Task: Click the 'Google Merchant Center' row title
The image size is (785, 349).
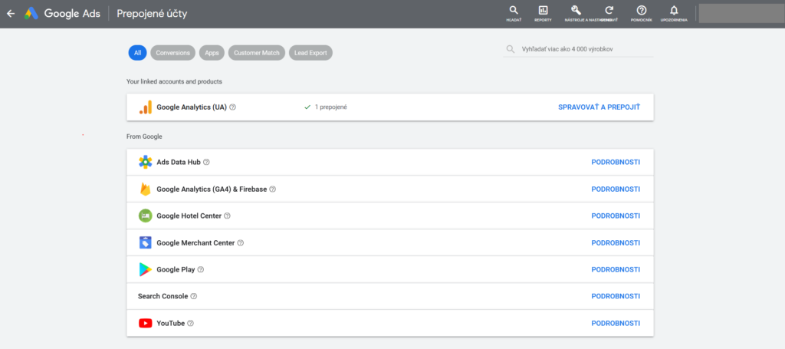Action: [x=195, y=243]
